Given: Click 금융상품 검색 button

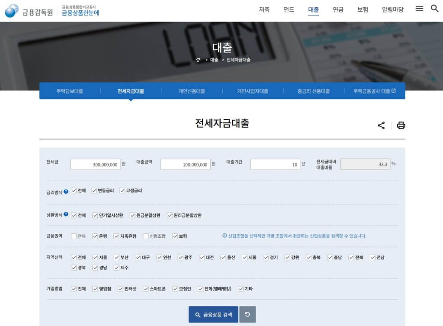Looking at the screenshot, I should (213, 314).
